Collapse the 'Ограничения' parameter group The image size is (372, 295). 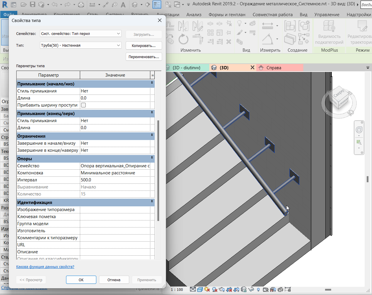pos(152,135)
